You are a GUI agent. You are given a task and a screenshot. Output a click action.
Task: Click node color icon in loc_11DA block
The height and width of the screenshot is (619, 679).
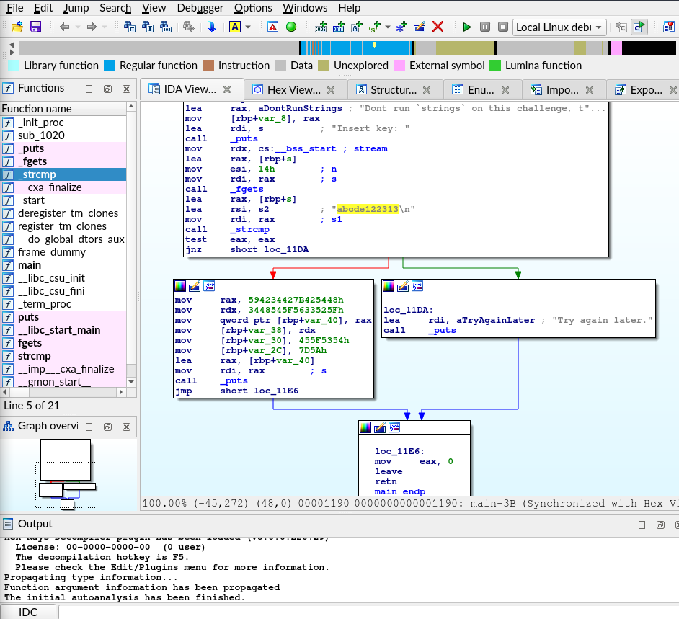389,286
